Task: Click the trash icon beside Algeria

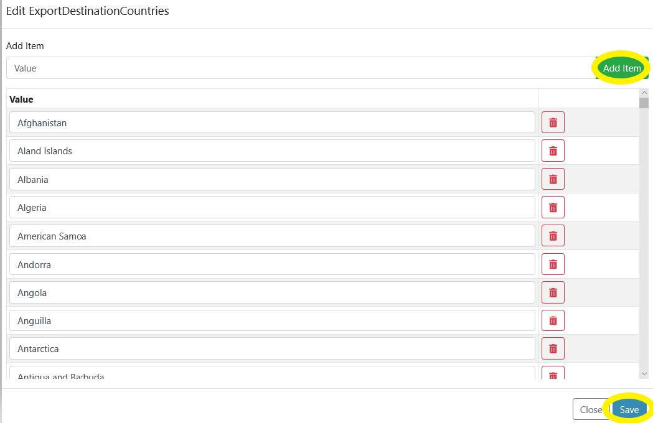Action: 553,207
